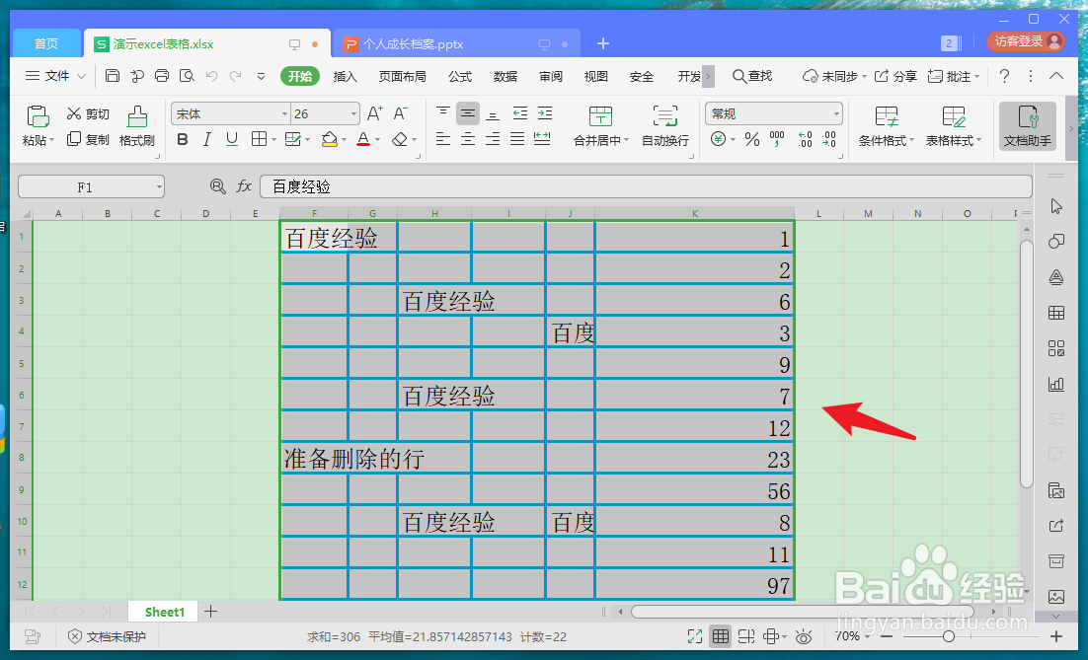Click the fx insert function icon
The image size is (1088, 660).
pyautogui.click(x=244, y=185)
